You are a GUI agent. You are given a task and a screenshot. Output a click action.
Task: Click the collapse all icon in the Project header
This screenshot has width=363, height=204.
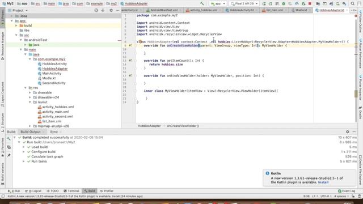tap(103, 10)
